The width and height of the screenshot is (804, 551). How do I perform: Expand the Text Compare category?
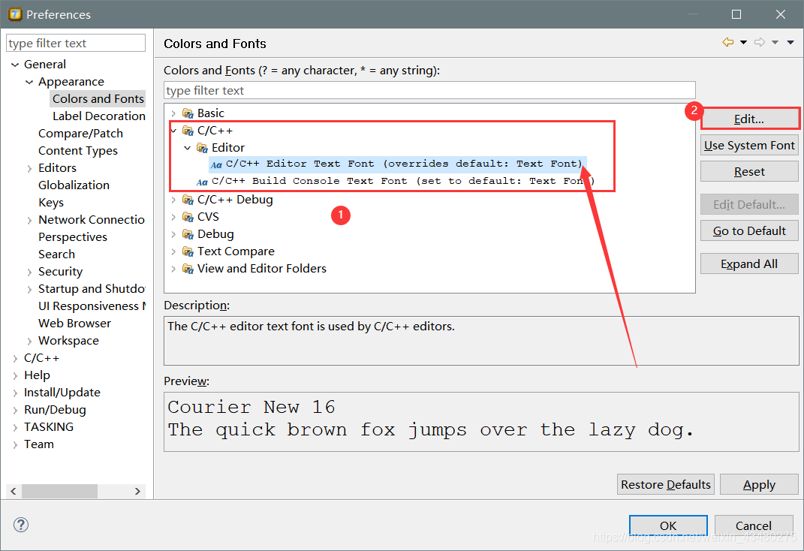pyautogui.click(x=173, y=251)
